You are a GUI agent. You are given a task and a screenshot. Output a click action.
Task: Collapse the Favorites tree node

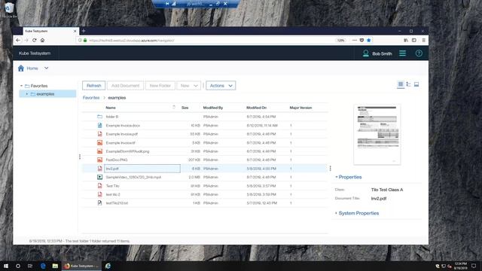pyautogui.click(x=22, y=86)
